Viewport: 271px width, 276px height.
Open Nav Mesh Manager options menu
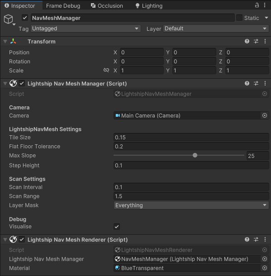point(265,83)
